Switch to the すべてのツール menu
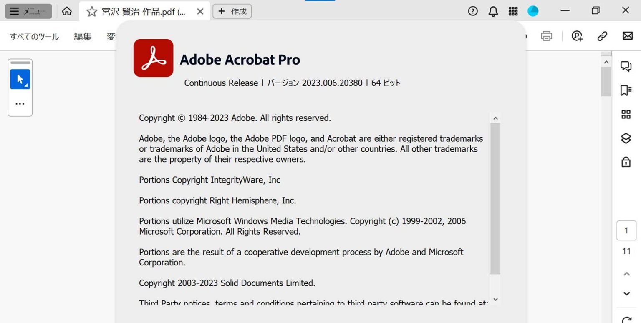This screenshot has width=641, height=323. point(33,37)
